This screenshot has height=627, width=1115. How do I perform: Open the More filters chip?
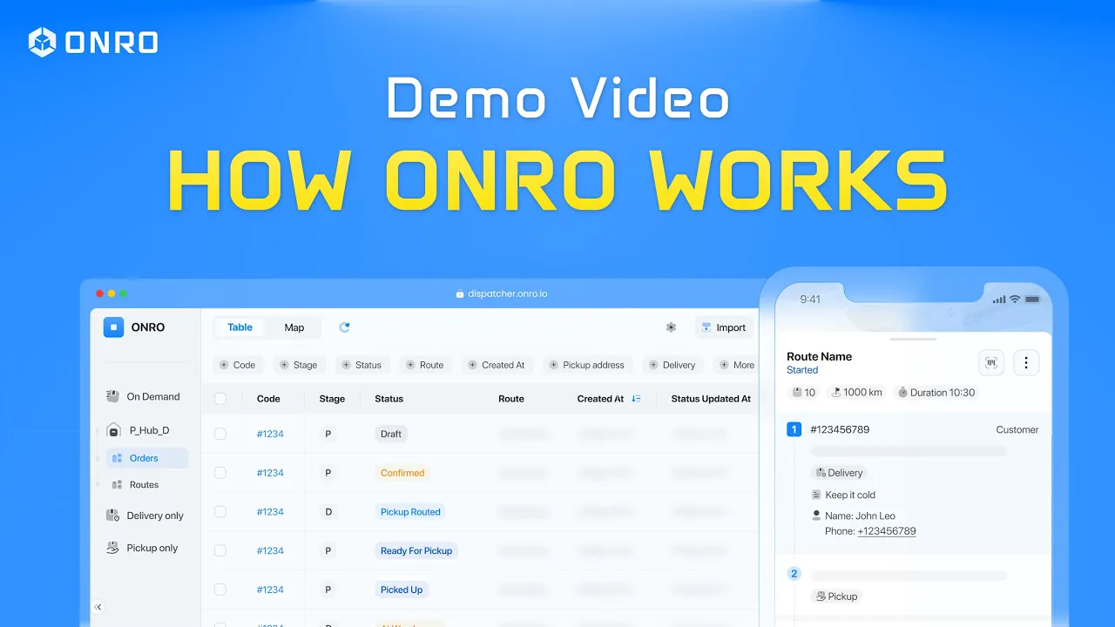(x=737, y=365)
